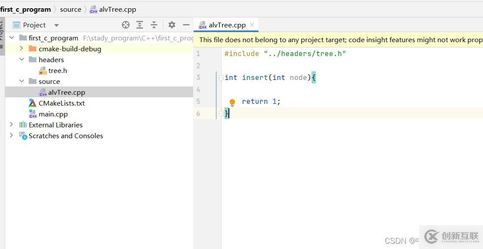Select tree.h file in project tree
Screen dimensions: 483x249
(x=57, y=70)
